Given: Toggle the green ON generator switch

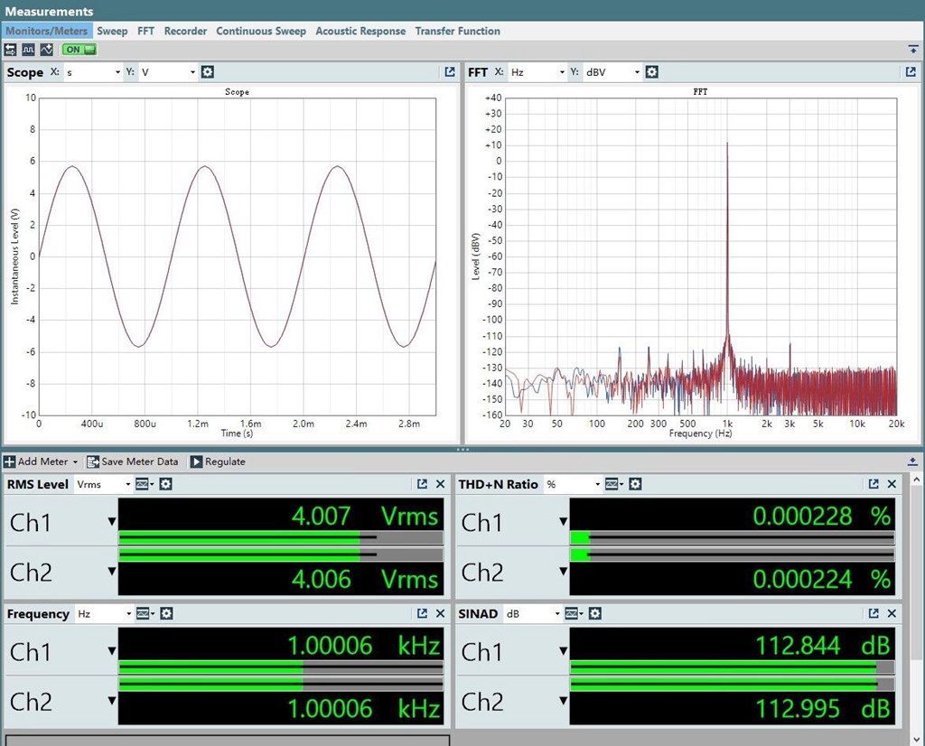Looking at the screenshot, I should tap(79, 49).
